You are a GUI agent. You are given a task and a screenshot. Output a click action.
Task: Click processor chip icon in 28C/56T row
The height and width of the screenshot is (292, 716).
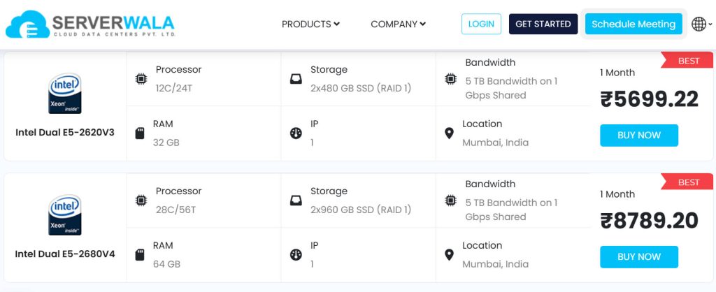(141, 200)
